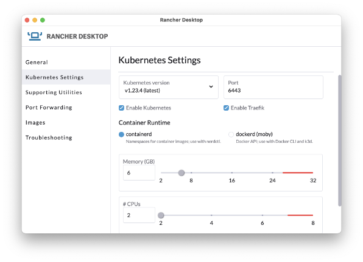
Task: Click the green maximize window button
Action: [43, 20]
